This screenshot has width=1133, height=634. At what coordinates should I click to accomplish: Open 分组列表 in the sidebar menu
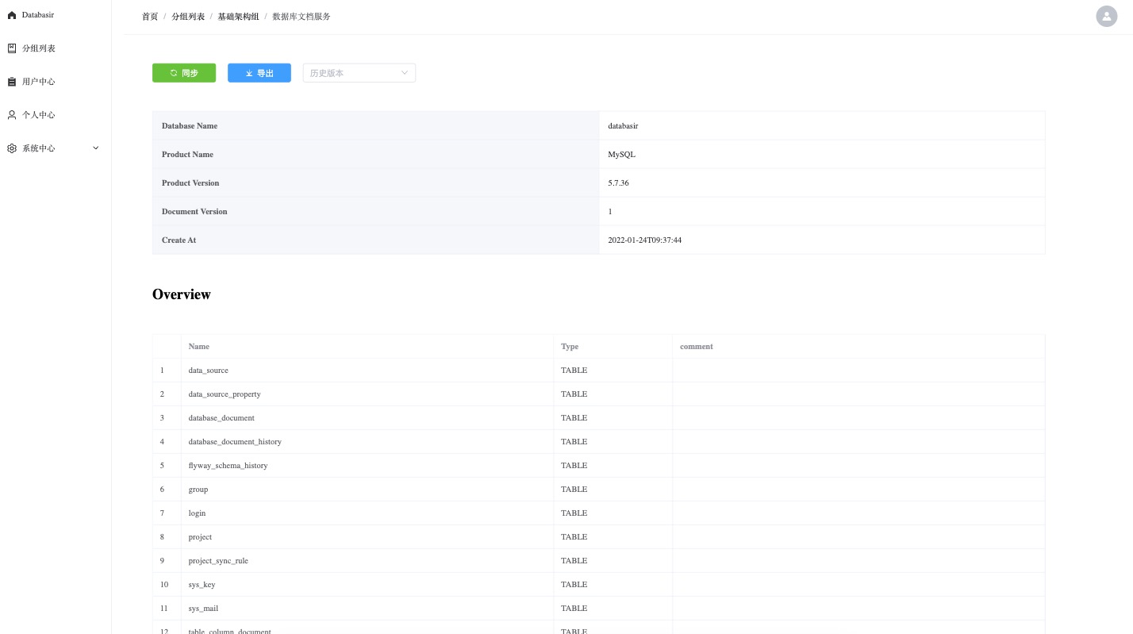coord(39,48)
